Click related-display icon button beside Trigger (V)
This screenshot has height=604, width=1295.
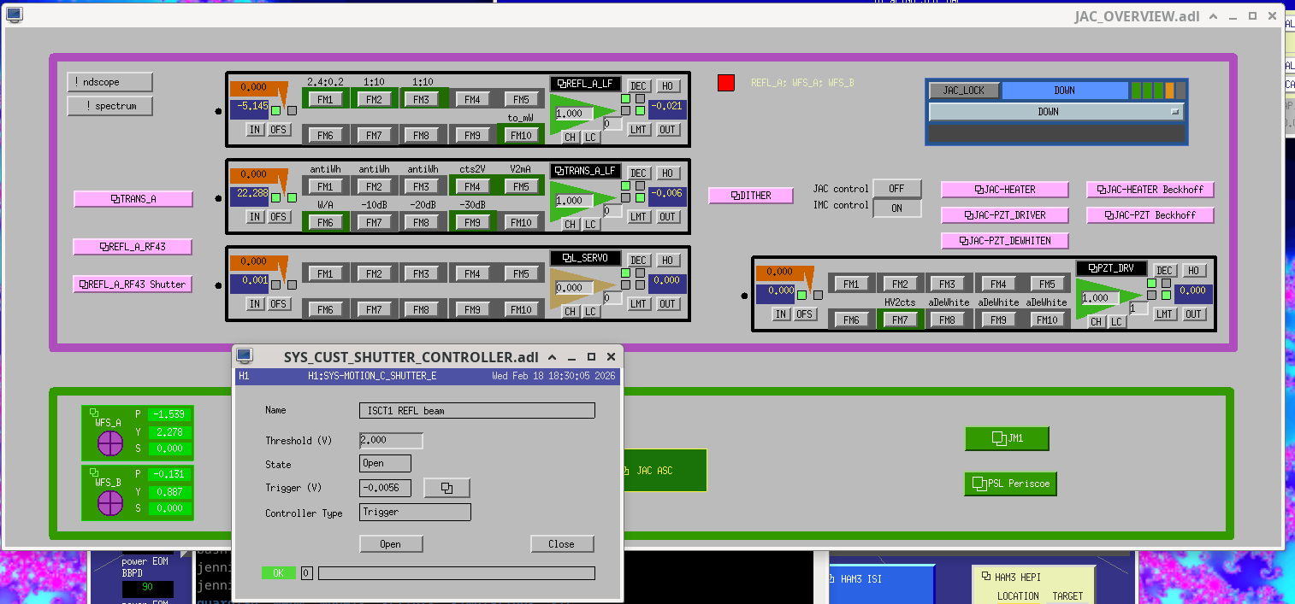[x=447, y=488]
